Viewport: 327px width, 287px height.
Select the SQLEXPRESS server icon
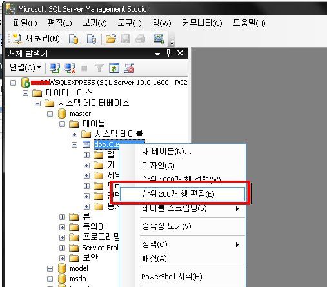[25, 83]
